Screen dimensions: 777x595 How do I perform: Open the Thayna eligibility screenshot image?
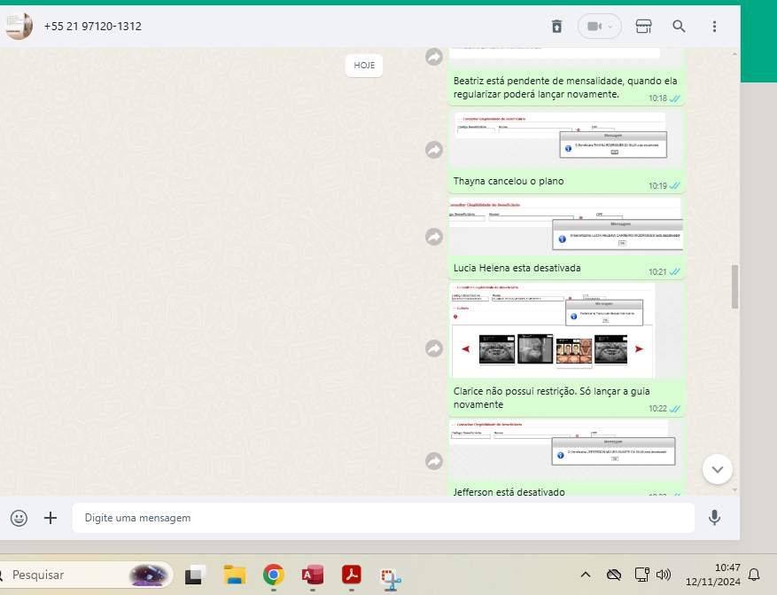[x=566, y=140]
